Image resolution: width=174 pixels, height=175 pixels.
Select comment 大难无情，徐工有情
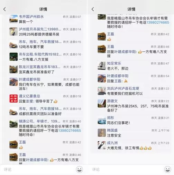click(x=123, y=148)
